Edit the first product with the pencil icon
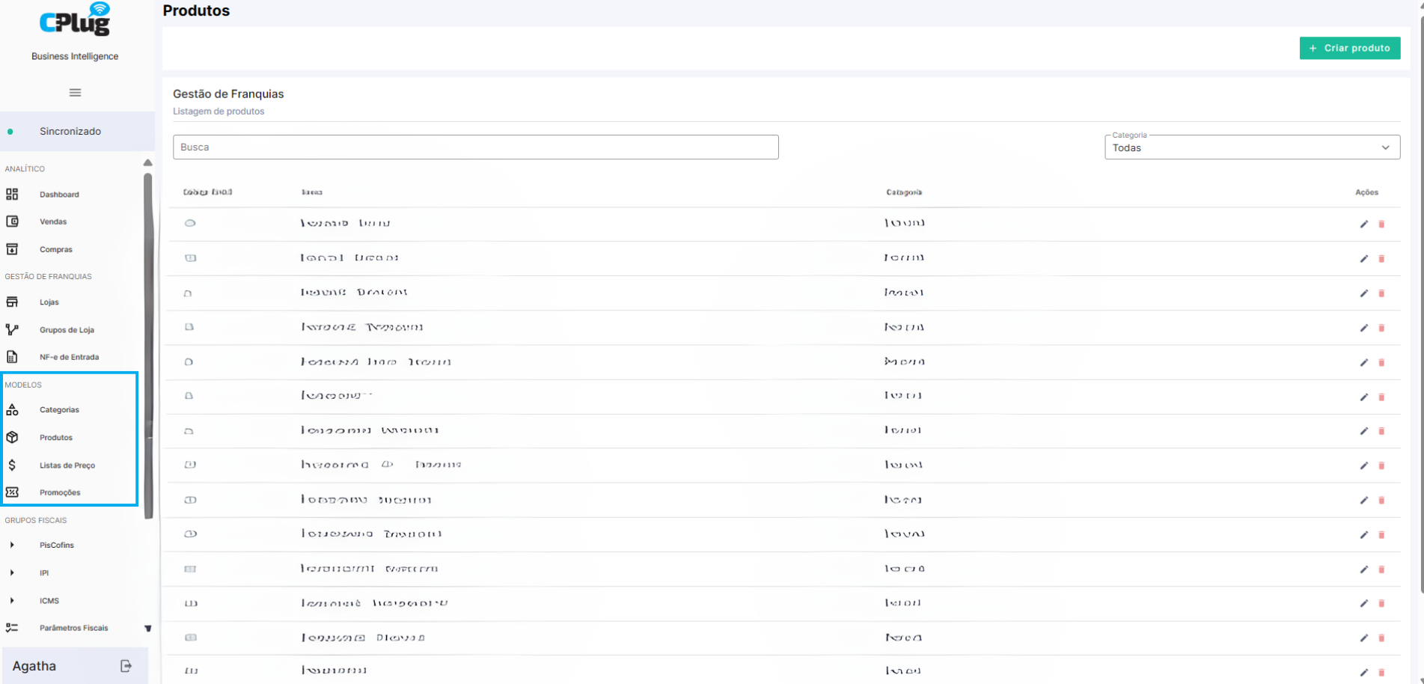The height and width of the screenshot is (684, 1424). pos(1363,224)
